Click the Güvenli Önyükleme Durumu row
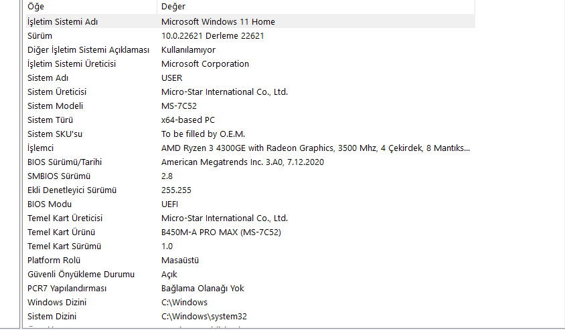The height and width of the screenshot is (330, 565). 81,274
